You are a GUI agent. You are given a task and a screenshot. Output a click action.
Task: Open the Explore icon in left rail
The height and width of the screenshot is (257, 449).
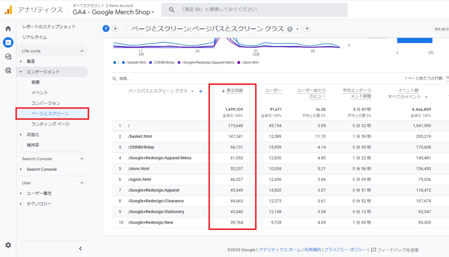pyautogui.click(x=8, y=56)
